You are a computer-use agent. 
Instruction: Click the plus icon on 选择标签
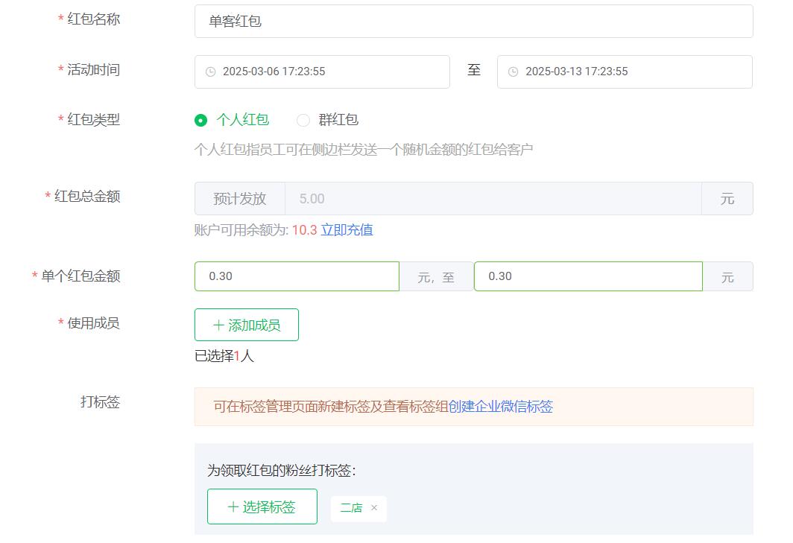[233, 507]
